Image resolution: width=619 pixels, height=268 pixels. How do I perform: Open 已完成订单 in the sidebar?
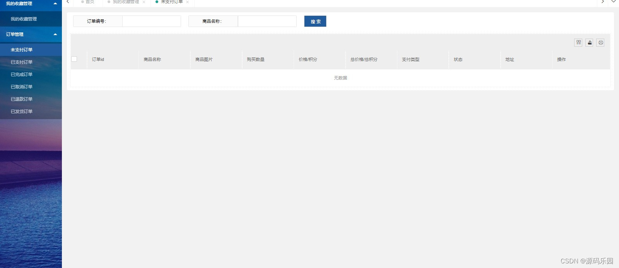coord(31,74)
